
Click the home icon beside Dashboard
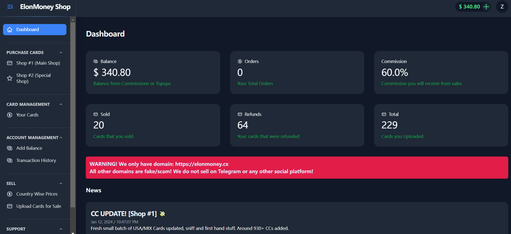click(10, 29)
